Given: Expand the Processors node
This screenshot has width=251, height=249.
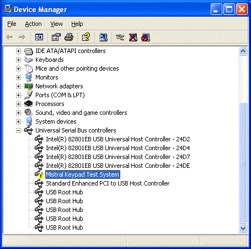Looking at the screenshot, I should [18, 104].
